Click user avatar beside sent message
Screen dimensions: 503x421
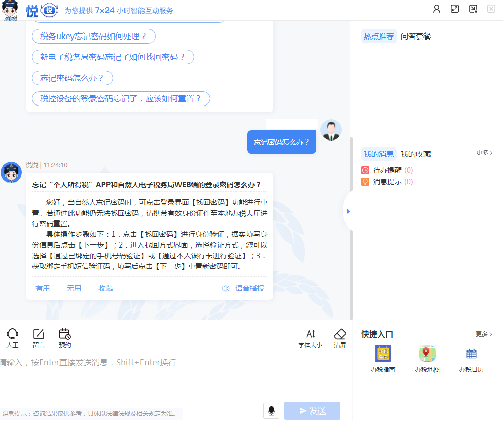(331, 130)
